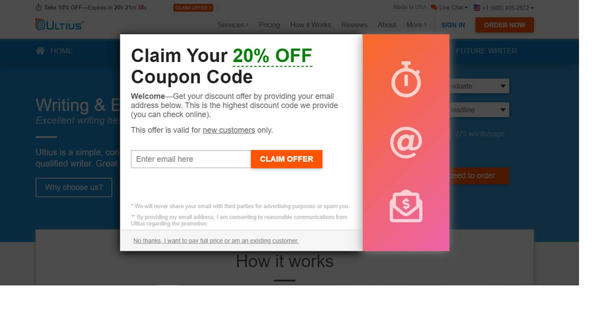Click the stopwatch icon in popup
Image resolution: width=592 pixels, height=333 pixels.
pyautogui.click(x=406, y=79)
